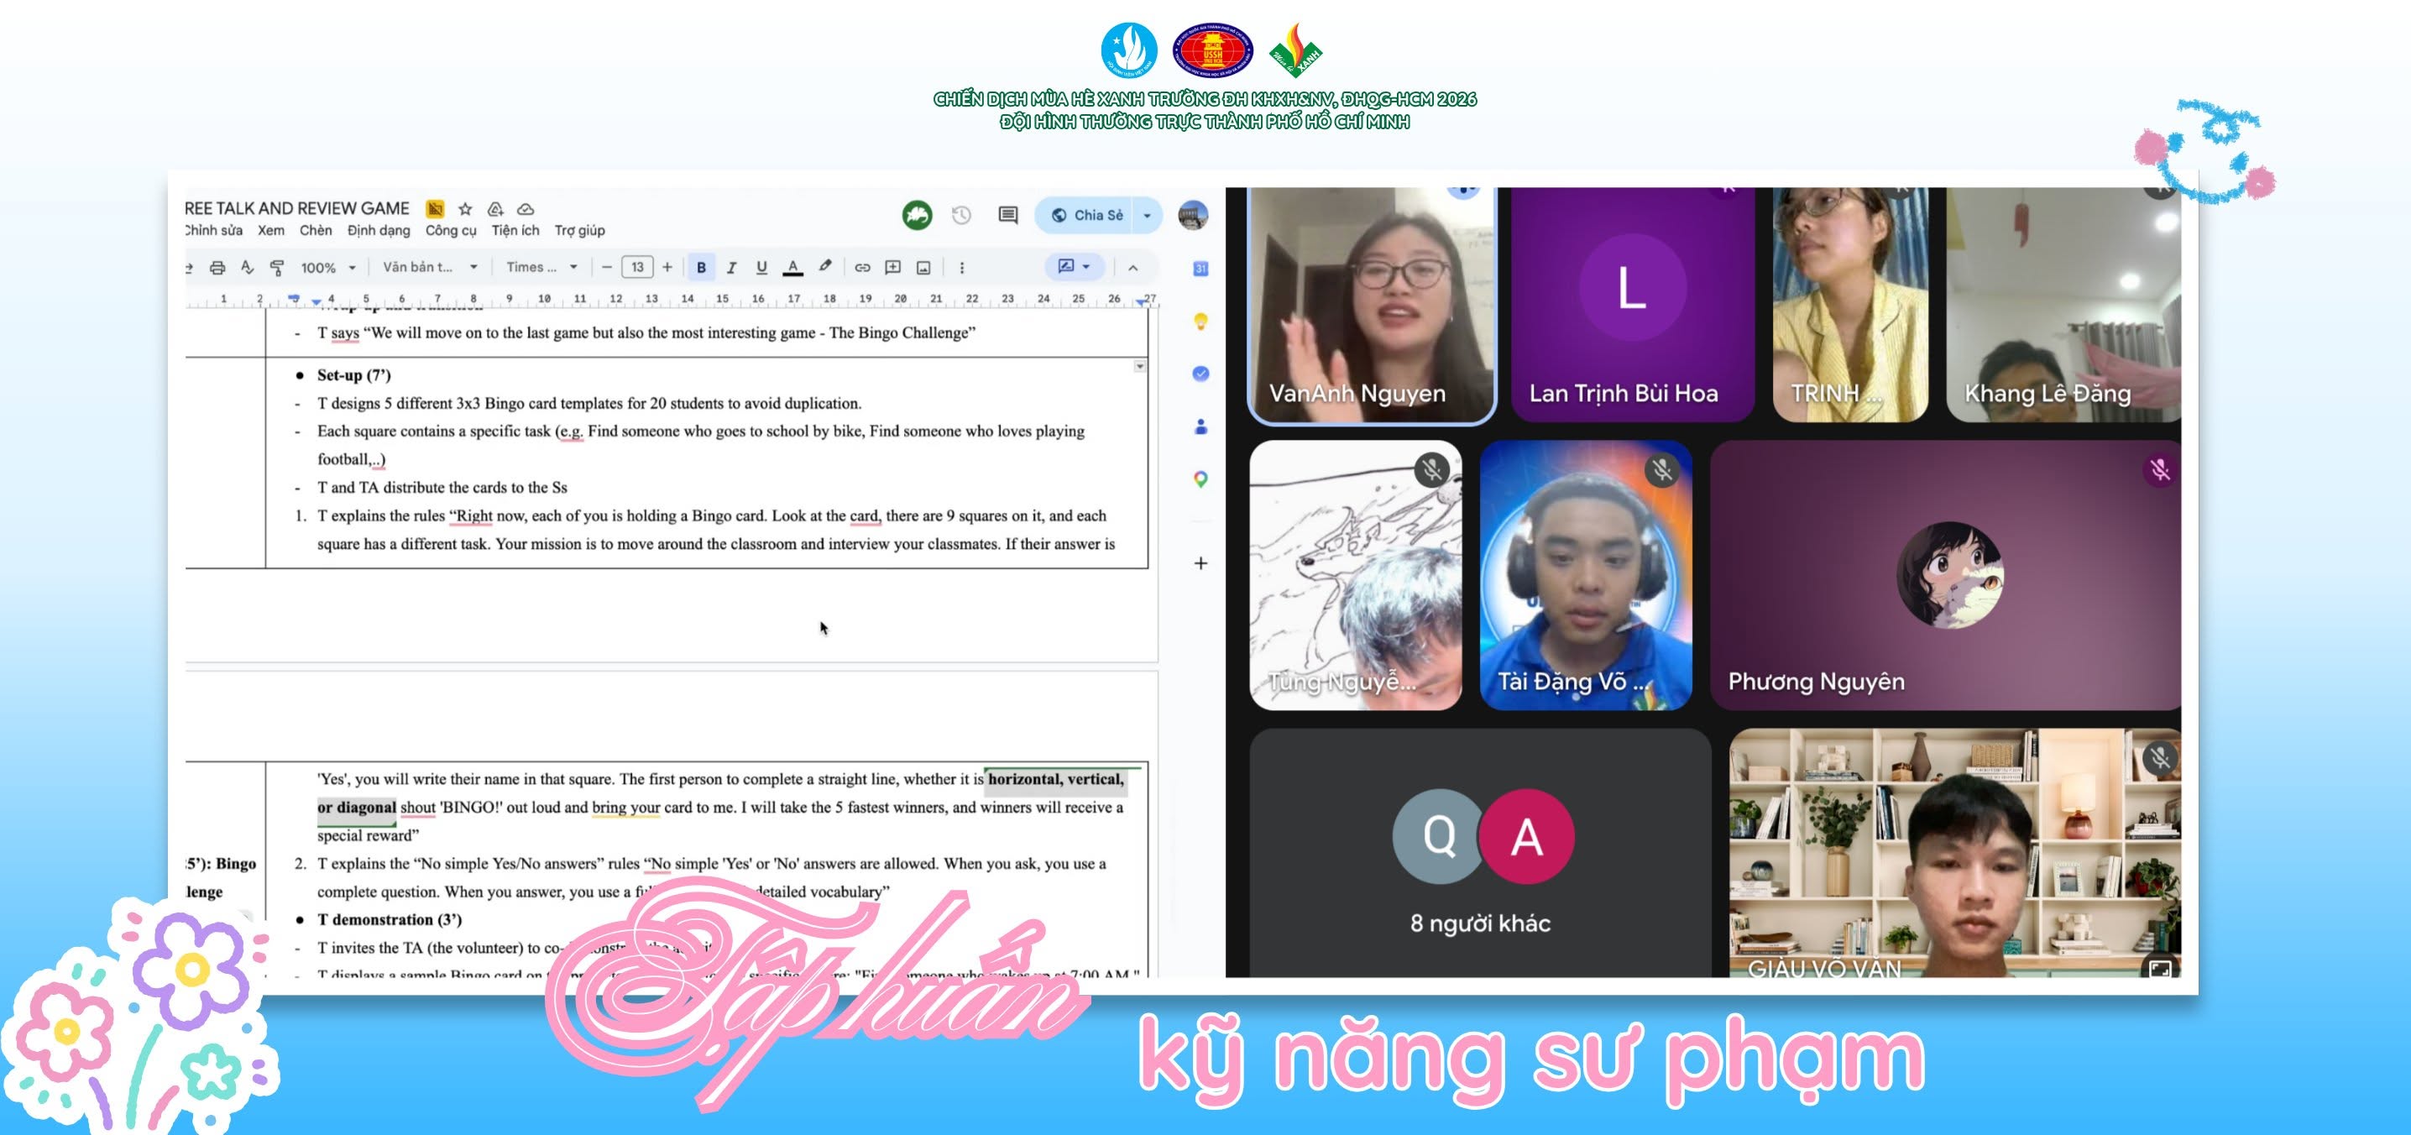
Task: Run spelling and grammar check
Action: pyautogui.click(x=247, y=268)
